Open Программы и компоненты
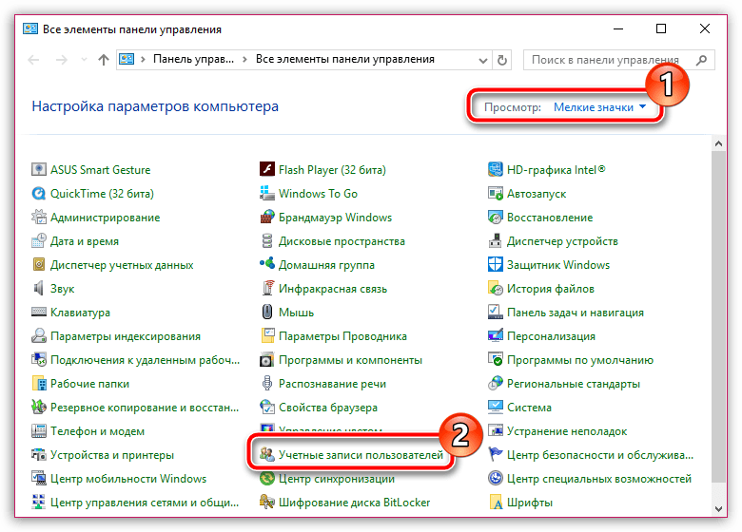The height and width of the screenshot is (532, 742). 341,360
